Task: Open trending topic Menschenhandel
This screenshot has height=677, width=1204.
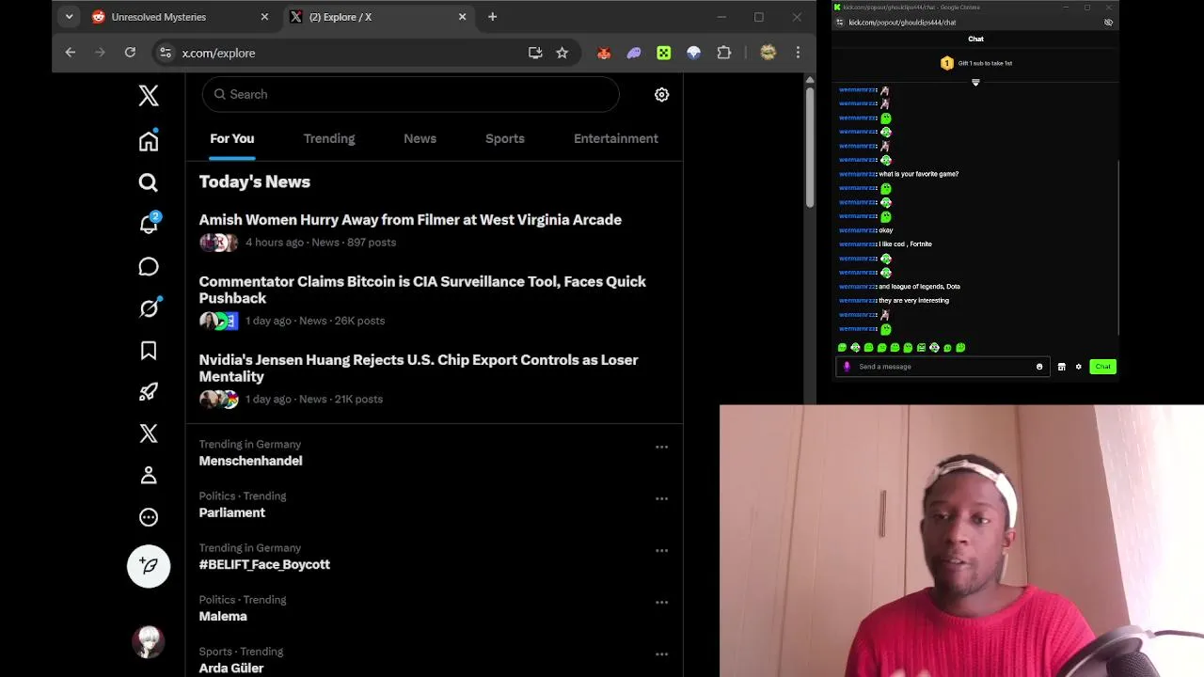Action: click(x=250, y=461)
